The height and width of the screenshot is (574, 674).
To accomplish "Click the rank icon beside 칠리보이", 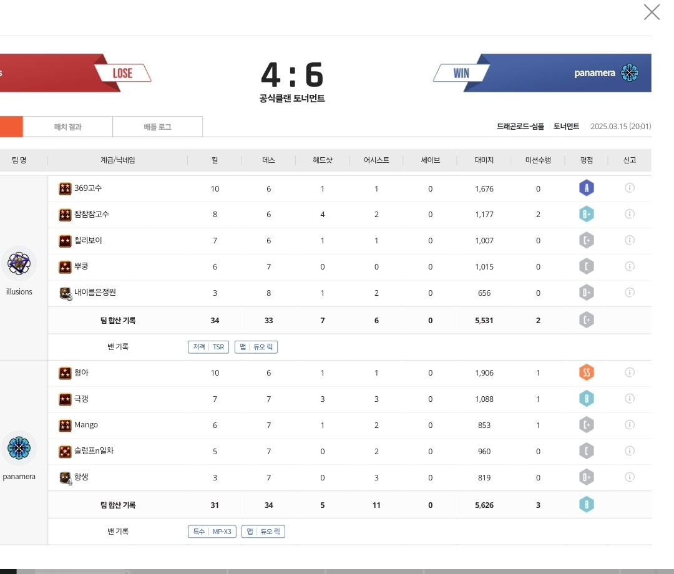I will pyautogui.click(x=65, y=241).
